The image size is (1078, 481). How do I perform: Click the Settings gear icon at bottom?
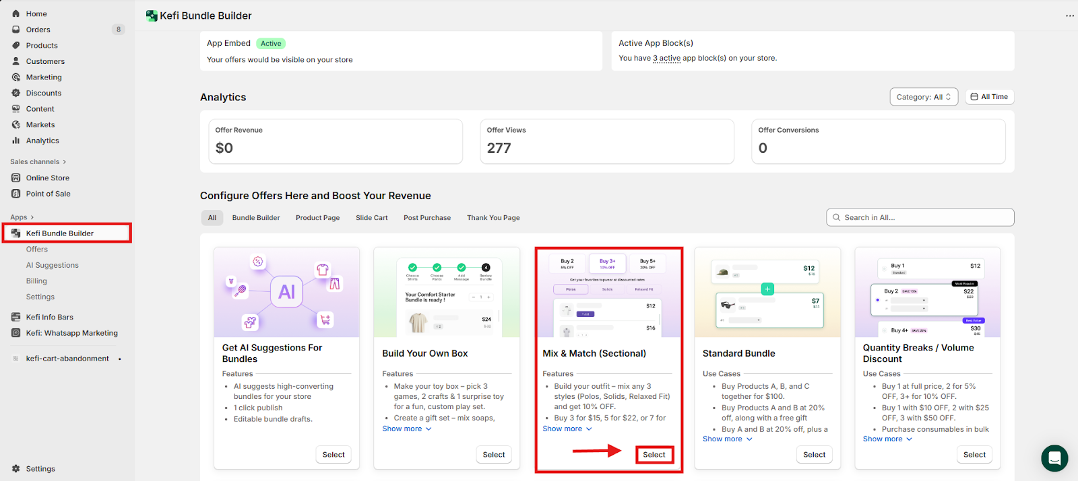click(16, 469)
